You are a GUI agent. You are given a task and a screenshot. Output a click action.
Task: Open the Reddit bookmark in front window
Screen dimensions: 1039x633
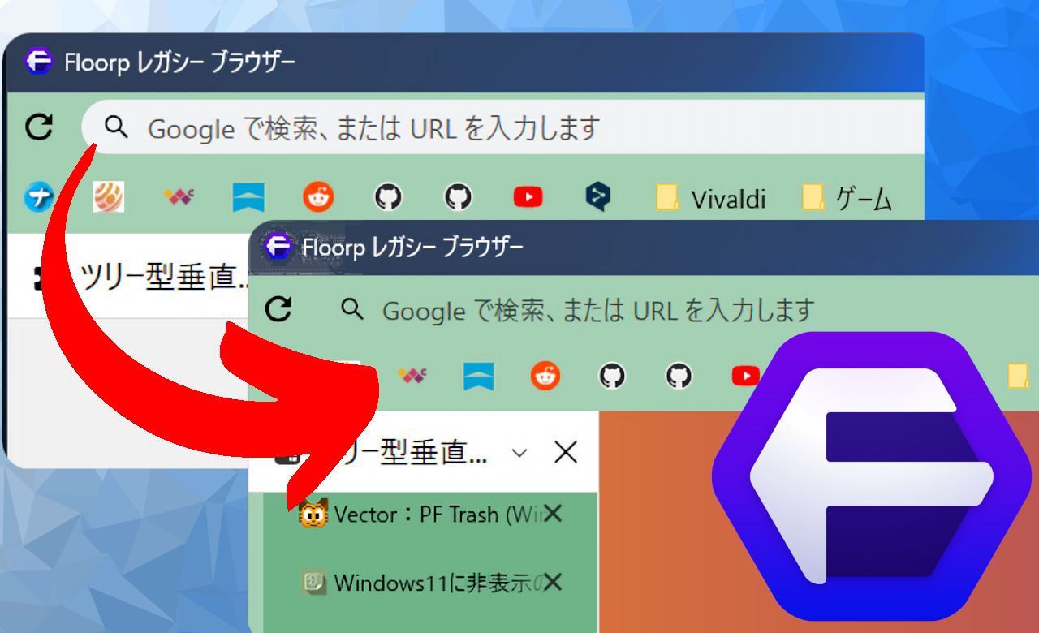(545, 376)
